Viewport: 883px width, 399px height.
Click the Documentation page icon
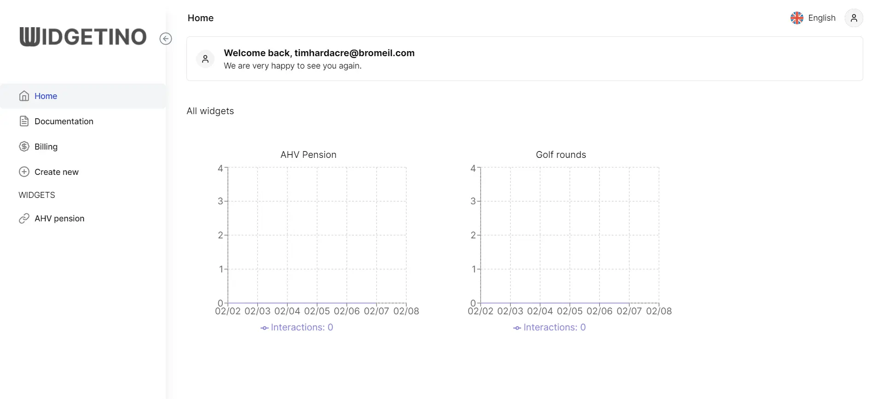[24, 121]
